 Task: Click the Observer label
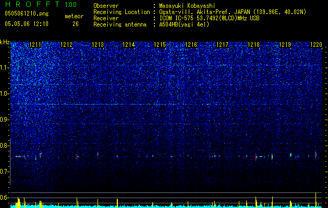(x=106, y=6)
